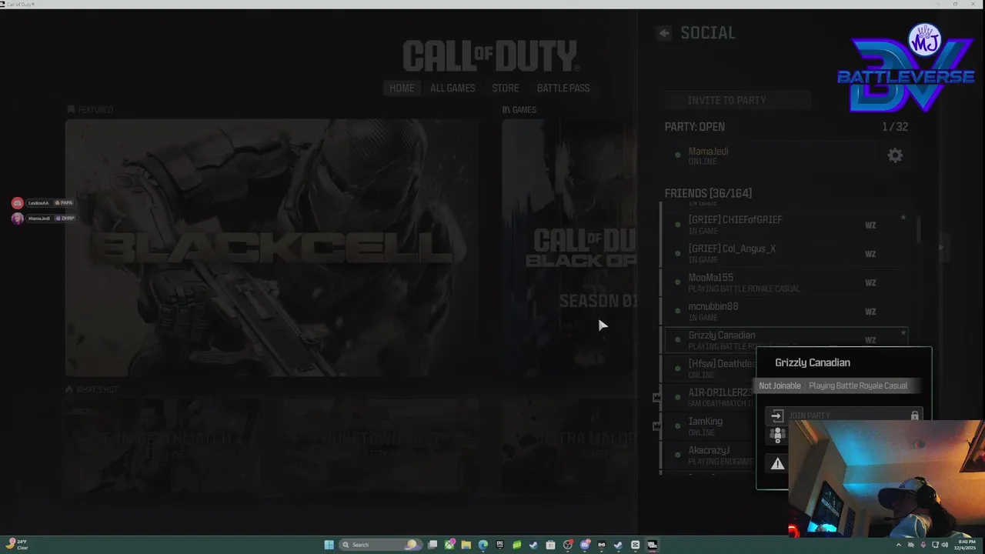The height and width of the screenshot is (554, 985).
Task: Click the group icon below Join Party
Action: pos(778,436)
